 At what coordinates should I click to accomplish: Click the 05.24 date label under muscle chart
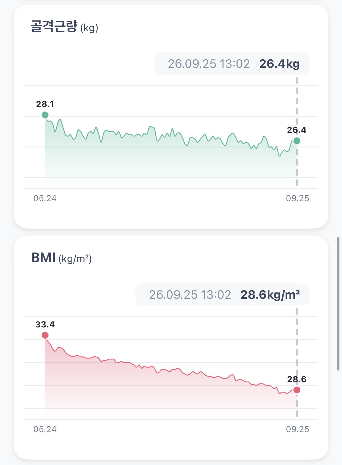pyautogui.click(x=45, y=198)
